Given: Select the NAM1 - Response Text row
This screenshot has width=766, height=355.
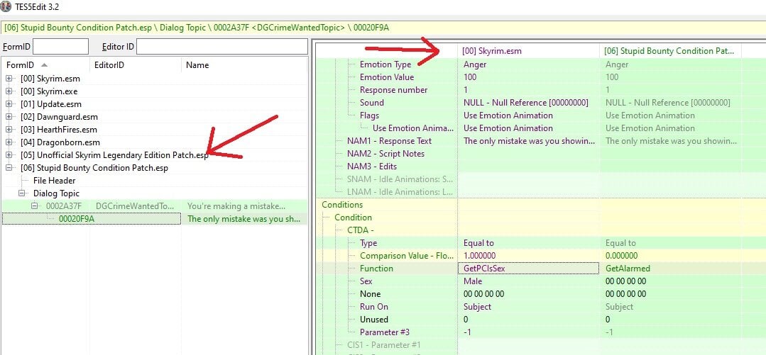Looking at the screenshot, I should 389,140.
